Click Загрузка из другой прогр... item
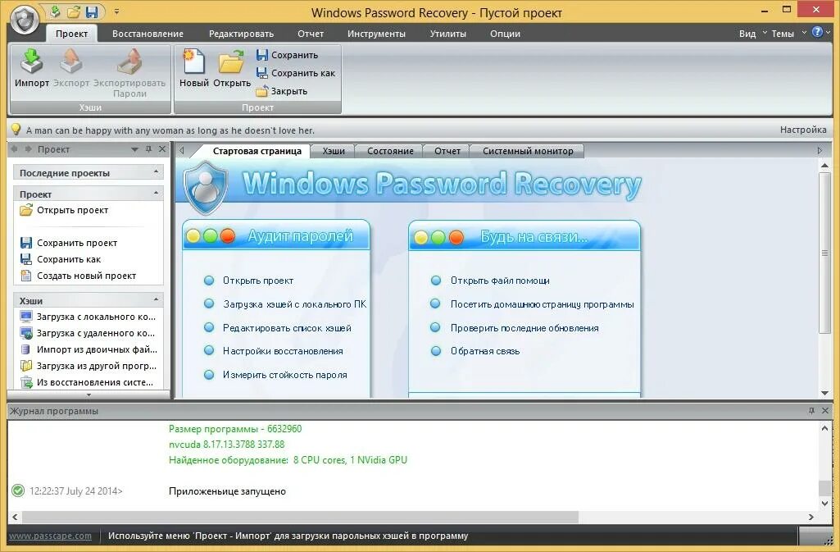The height and width of the screenshot is (552, 840). 89,366
